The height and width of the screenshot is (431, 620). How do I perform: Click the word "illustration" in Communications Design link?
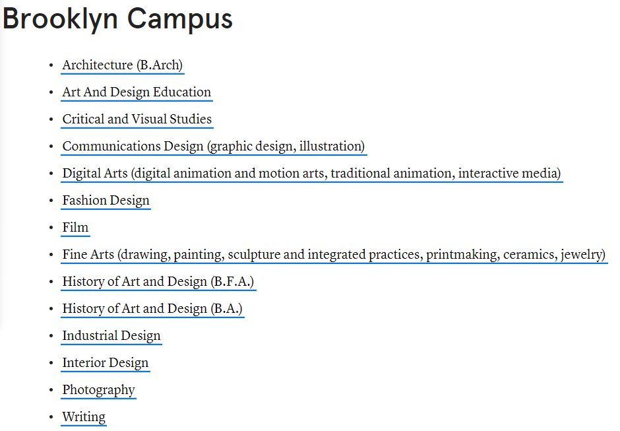click(x=331, y=147)
